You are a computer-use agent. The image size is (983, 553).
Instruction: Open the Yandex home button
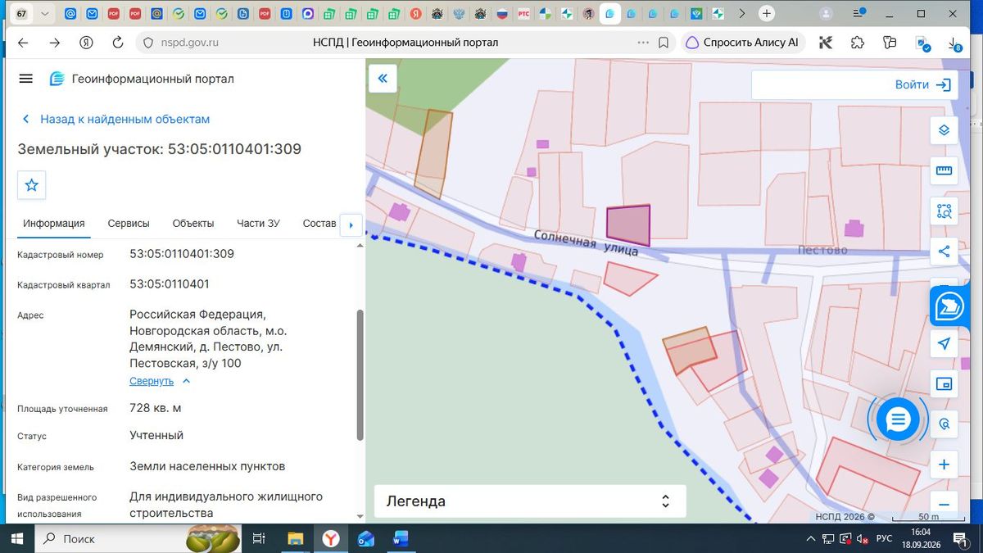pos(86,43)
